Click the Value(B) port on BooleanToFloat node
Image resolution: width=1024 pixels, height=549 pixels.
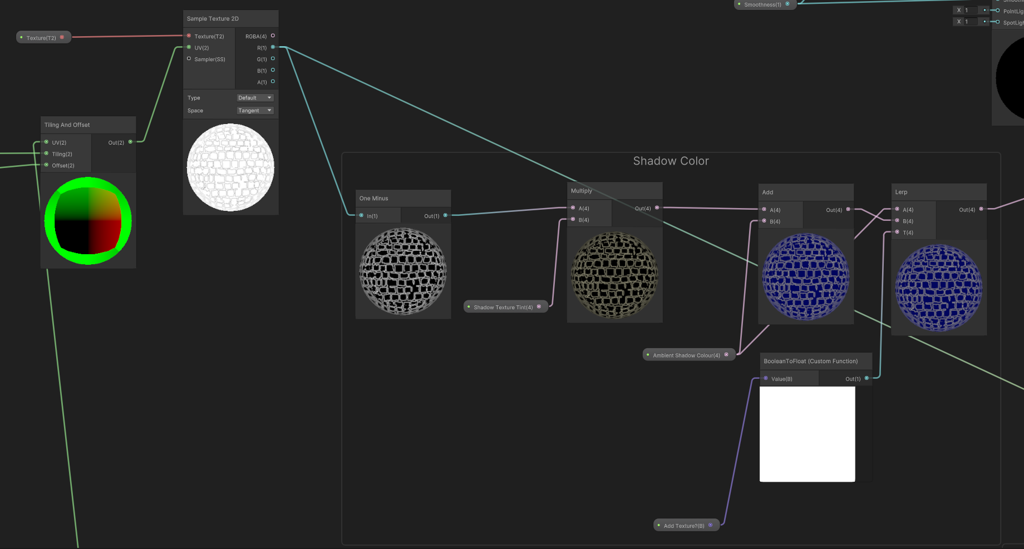pos(766,379)
